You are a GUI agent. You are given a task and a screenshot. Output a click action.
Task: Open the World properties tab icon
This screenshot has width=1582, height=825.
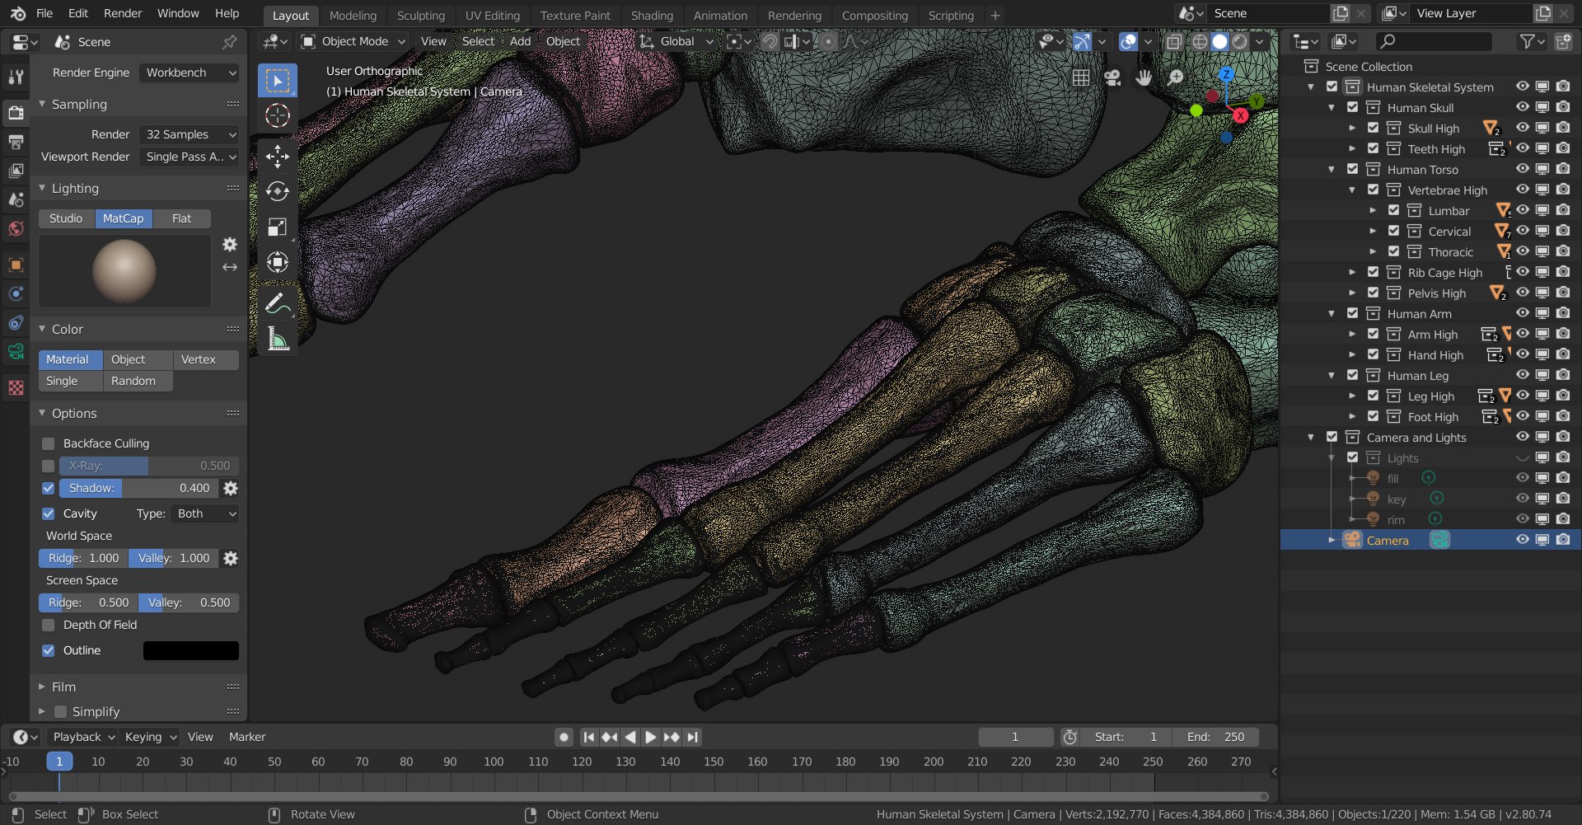(16, 228)
